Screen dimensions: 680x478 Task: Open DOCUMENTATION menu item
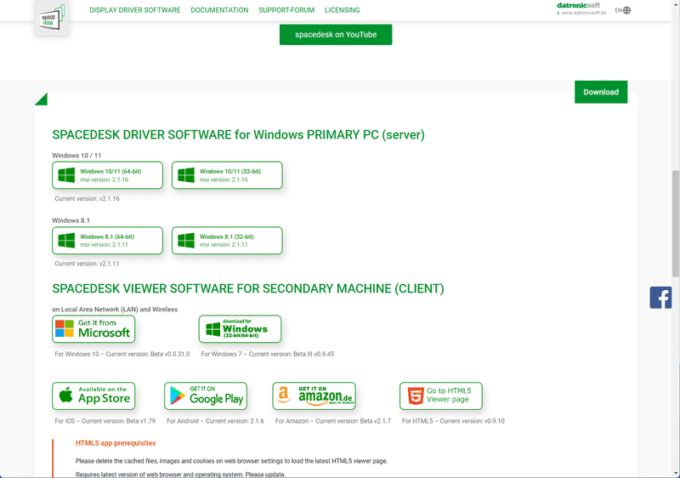(219, 10)
